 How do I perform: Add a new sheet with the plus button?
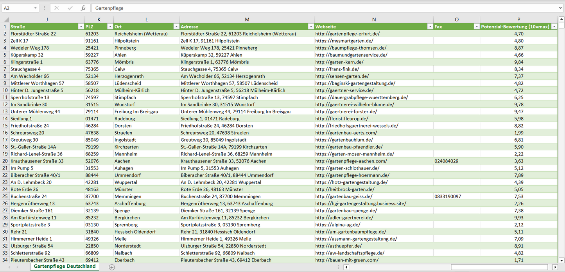(x=112, y=267)
